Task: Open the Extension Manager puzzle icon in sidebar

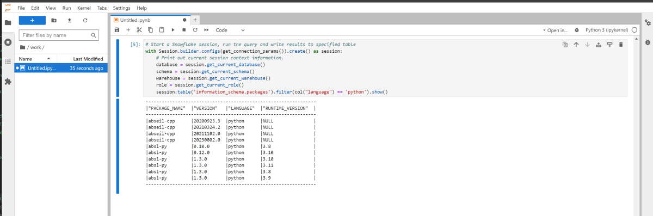Action: tap(8, 82)
